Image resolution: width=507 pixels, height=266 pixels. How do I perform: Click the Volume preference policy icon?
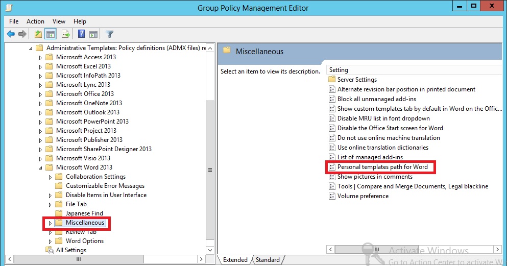tap(332, 196)
